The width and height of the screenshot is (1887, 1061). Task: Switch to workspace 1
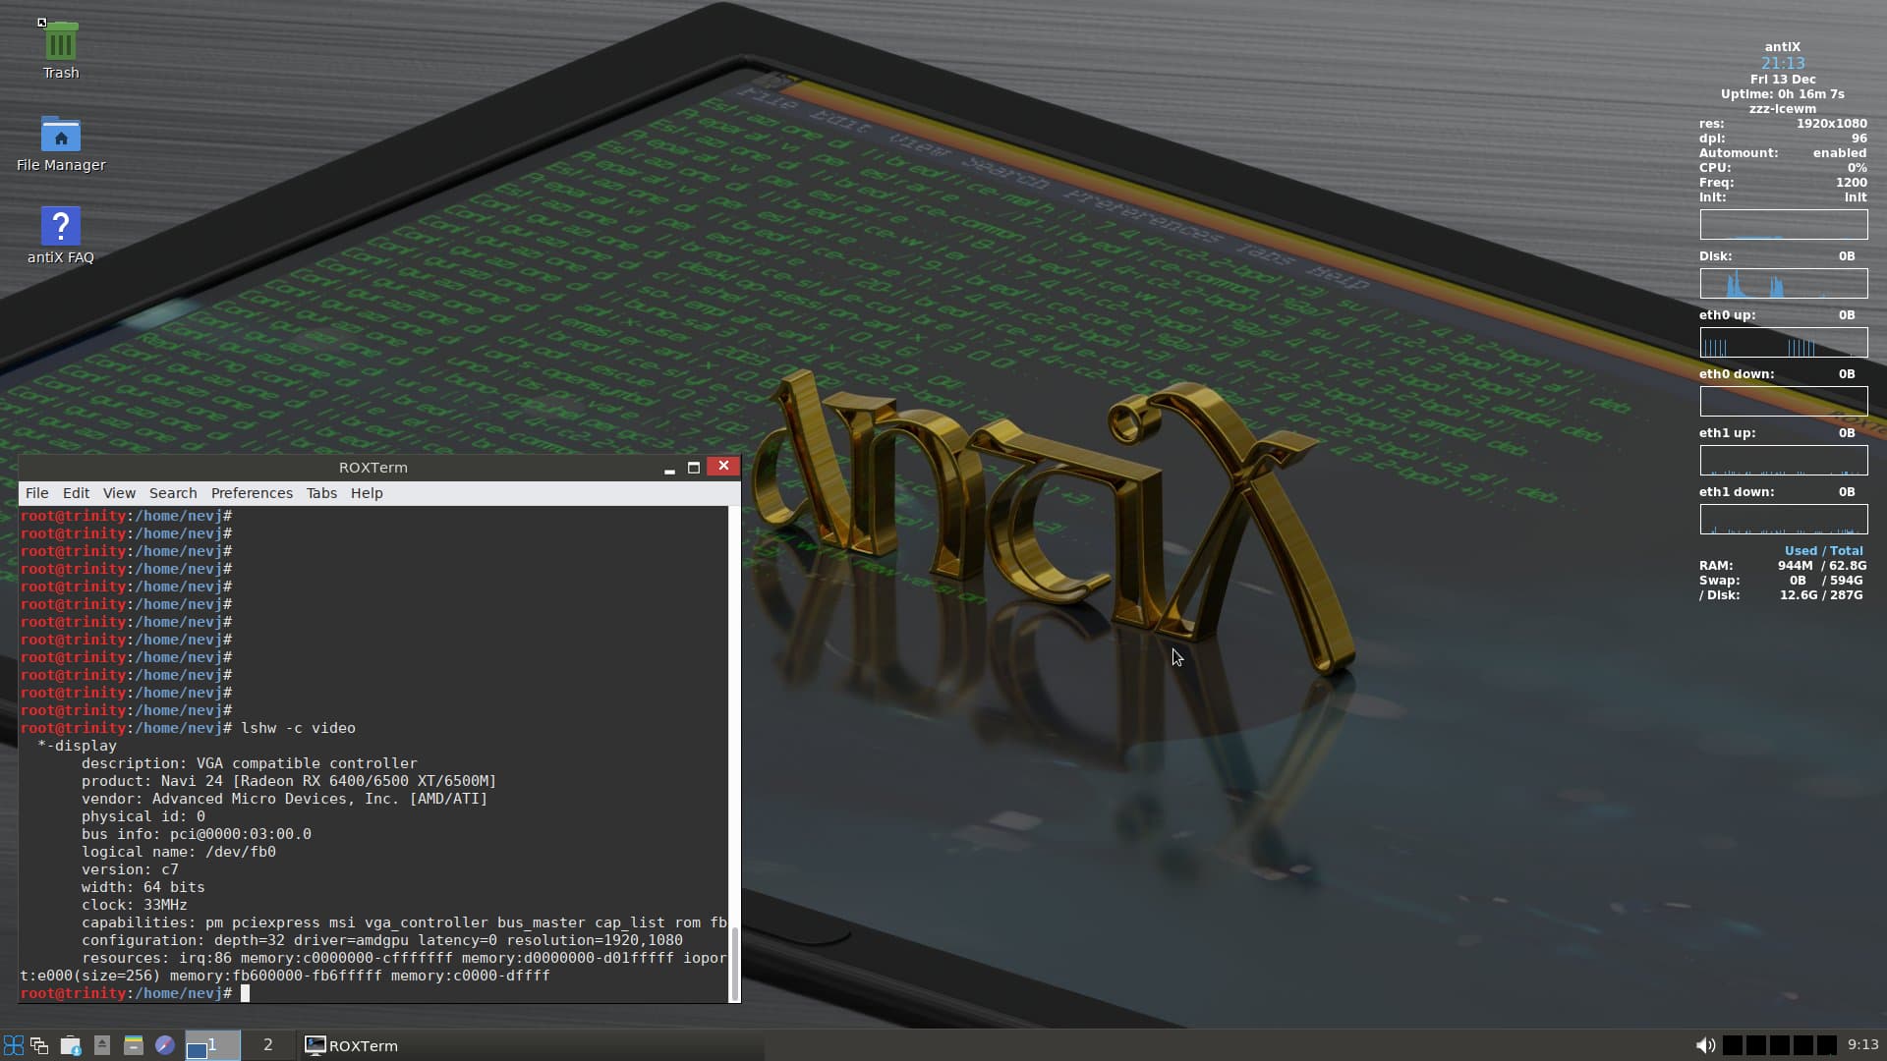tap(212, 1045)
